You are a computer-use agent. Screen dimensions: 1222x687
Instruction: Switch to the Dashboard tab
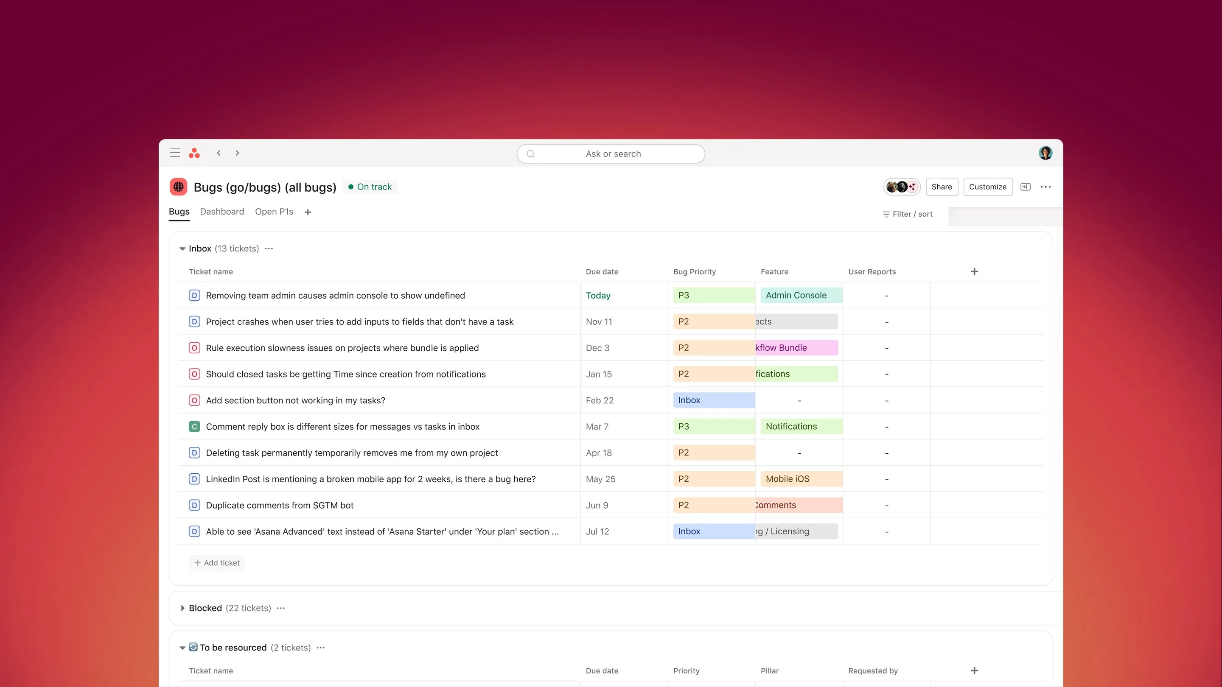[x=222, y=212]
